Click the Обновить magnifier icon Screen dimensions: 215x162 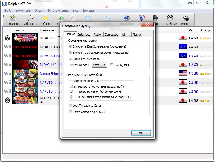click(31, 18)
